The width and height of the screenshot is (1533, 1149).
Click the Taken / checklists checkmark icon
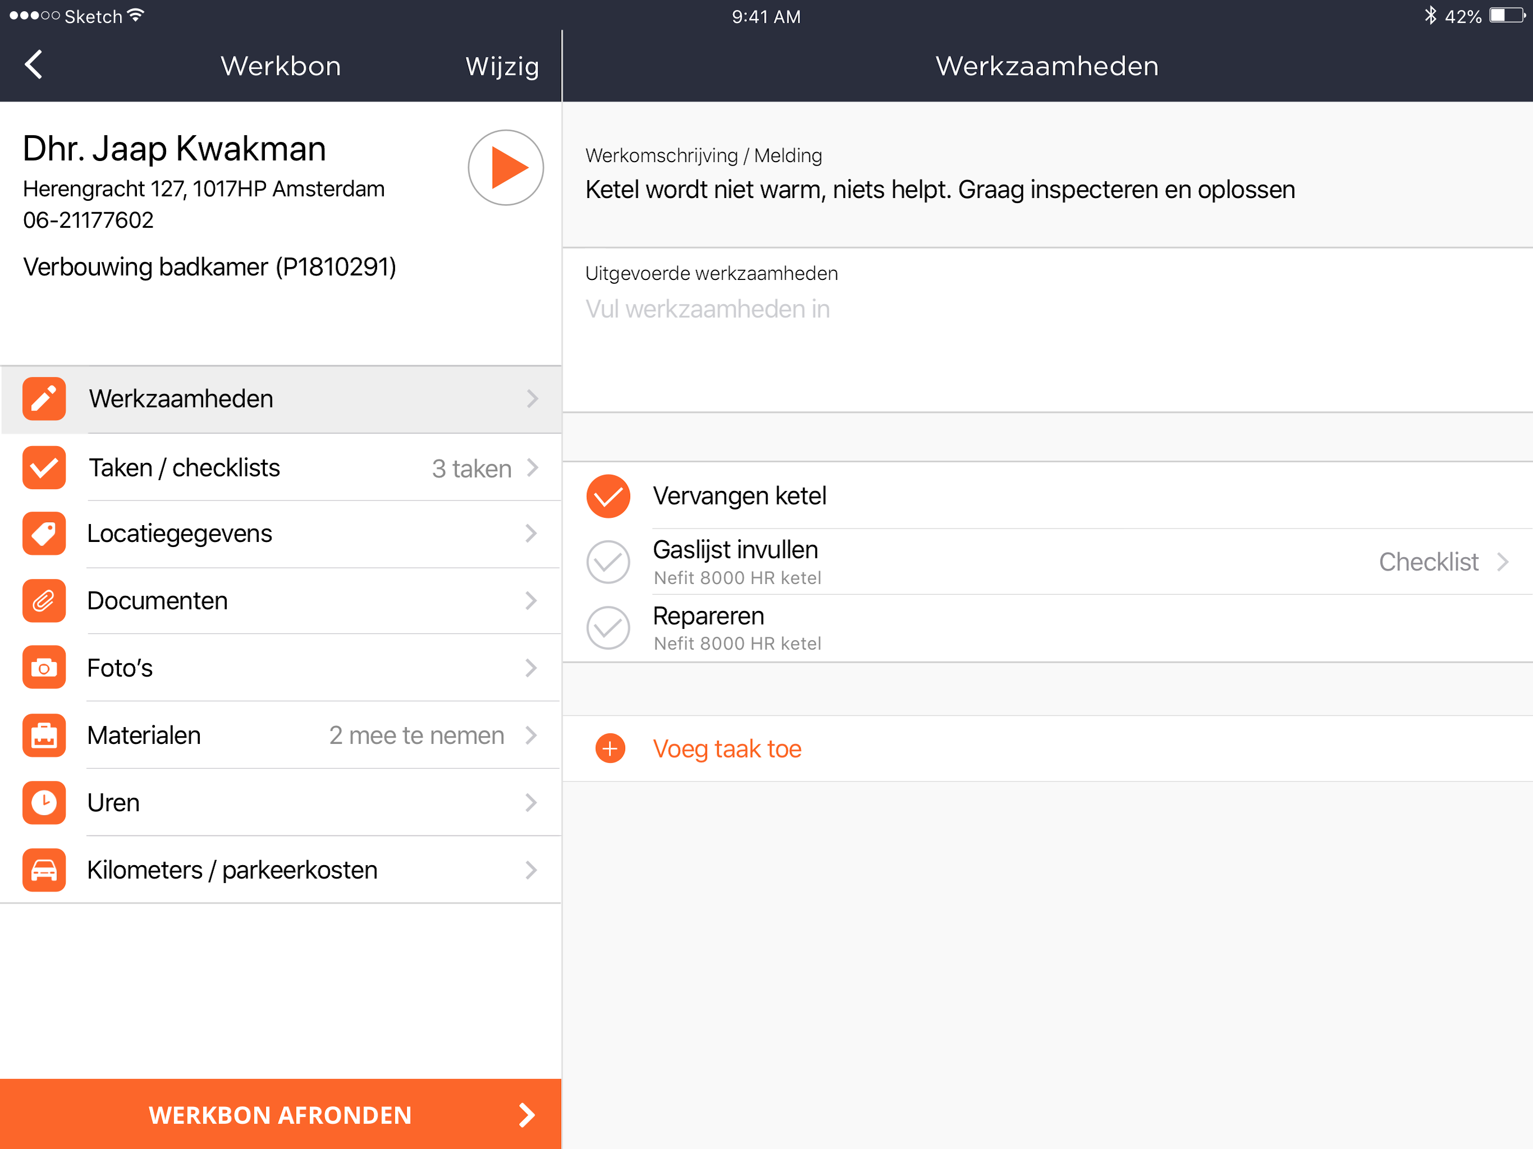pyautogui.click(x=44, y=468)
